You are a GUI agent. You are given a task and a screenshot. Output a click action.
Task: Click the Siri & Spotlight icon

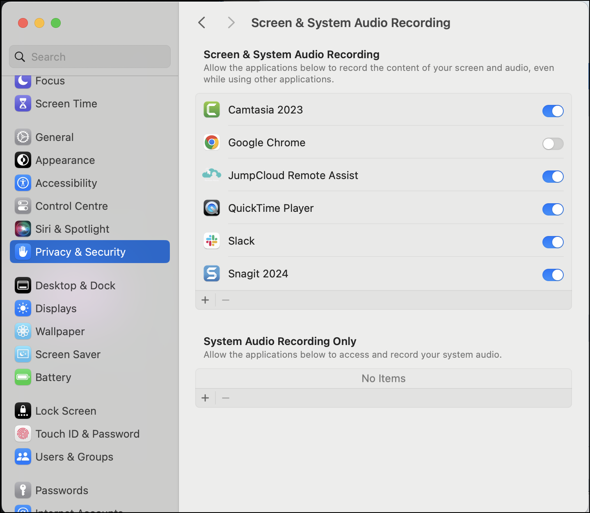coord(23,229)
